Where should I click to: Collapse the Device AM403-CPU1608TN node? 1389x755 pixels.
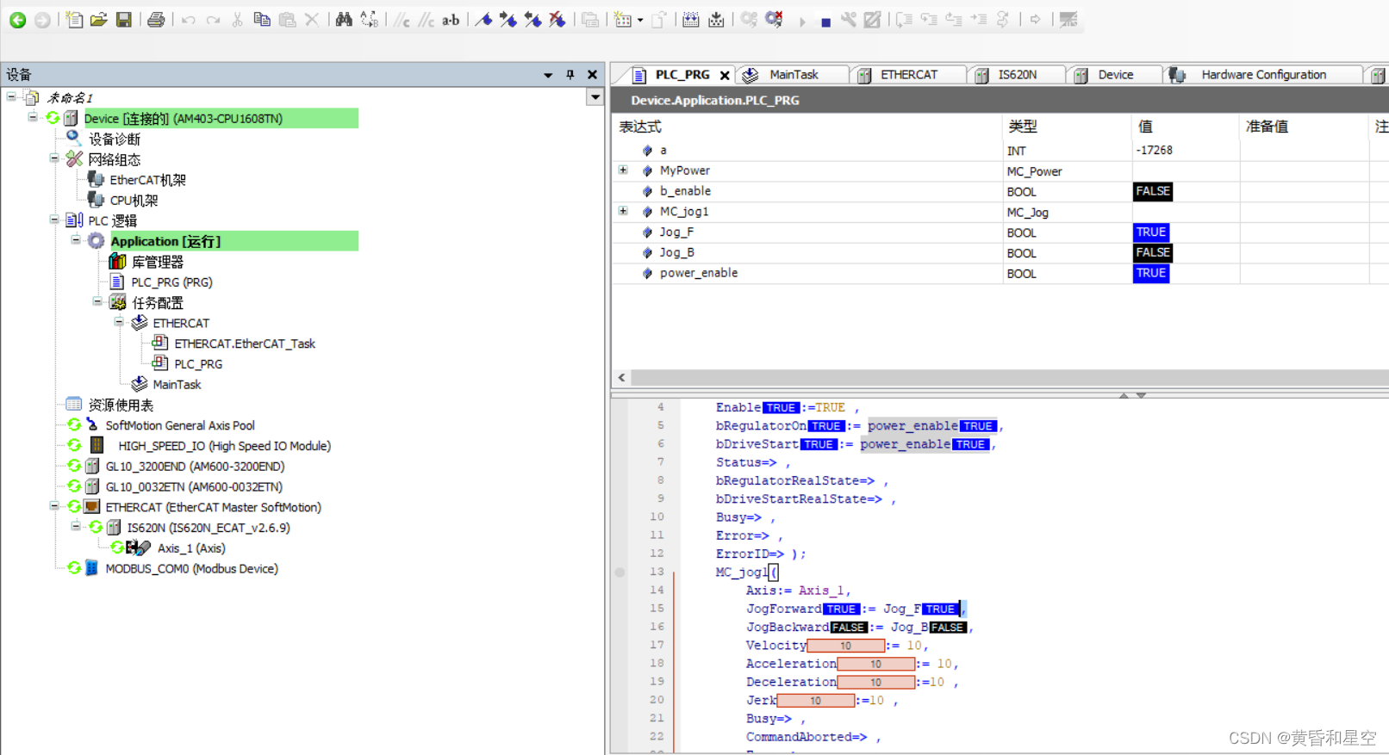(x=33, y=117)
